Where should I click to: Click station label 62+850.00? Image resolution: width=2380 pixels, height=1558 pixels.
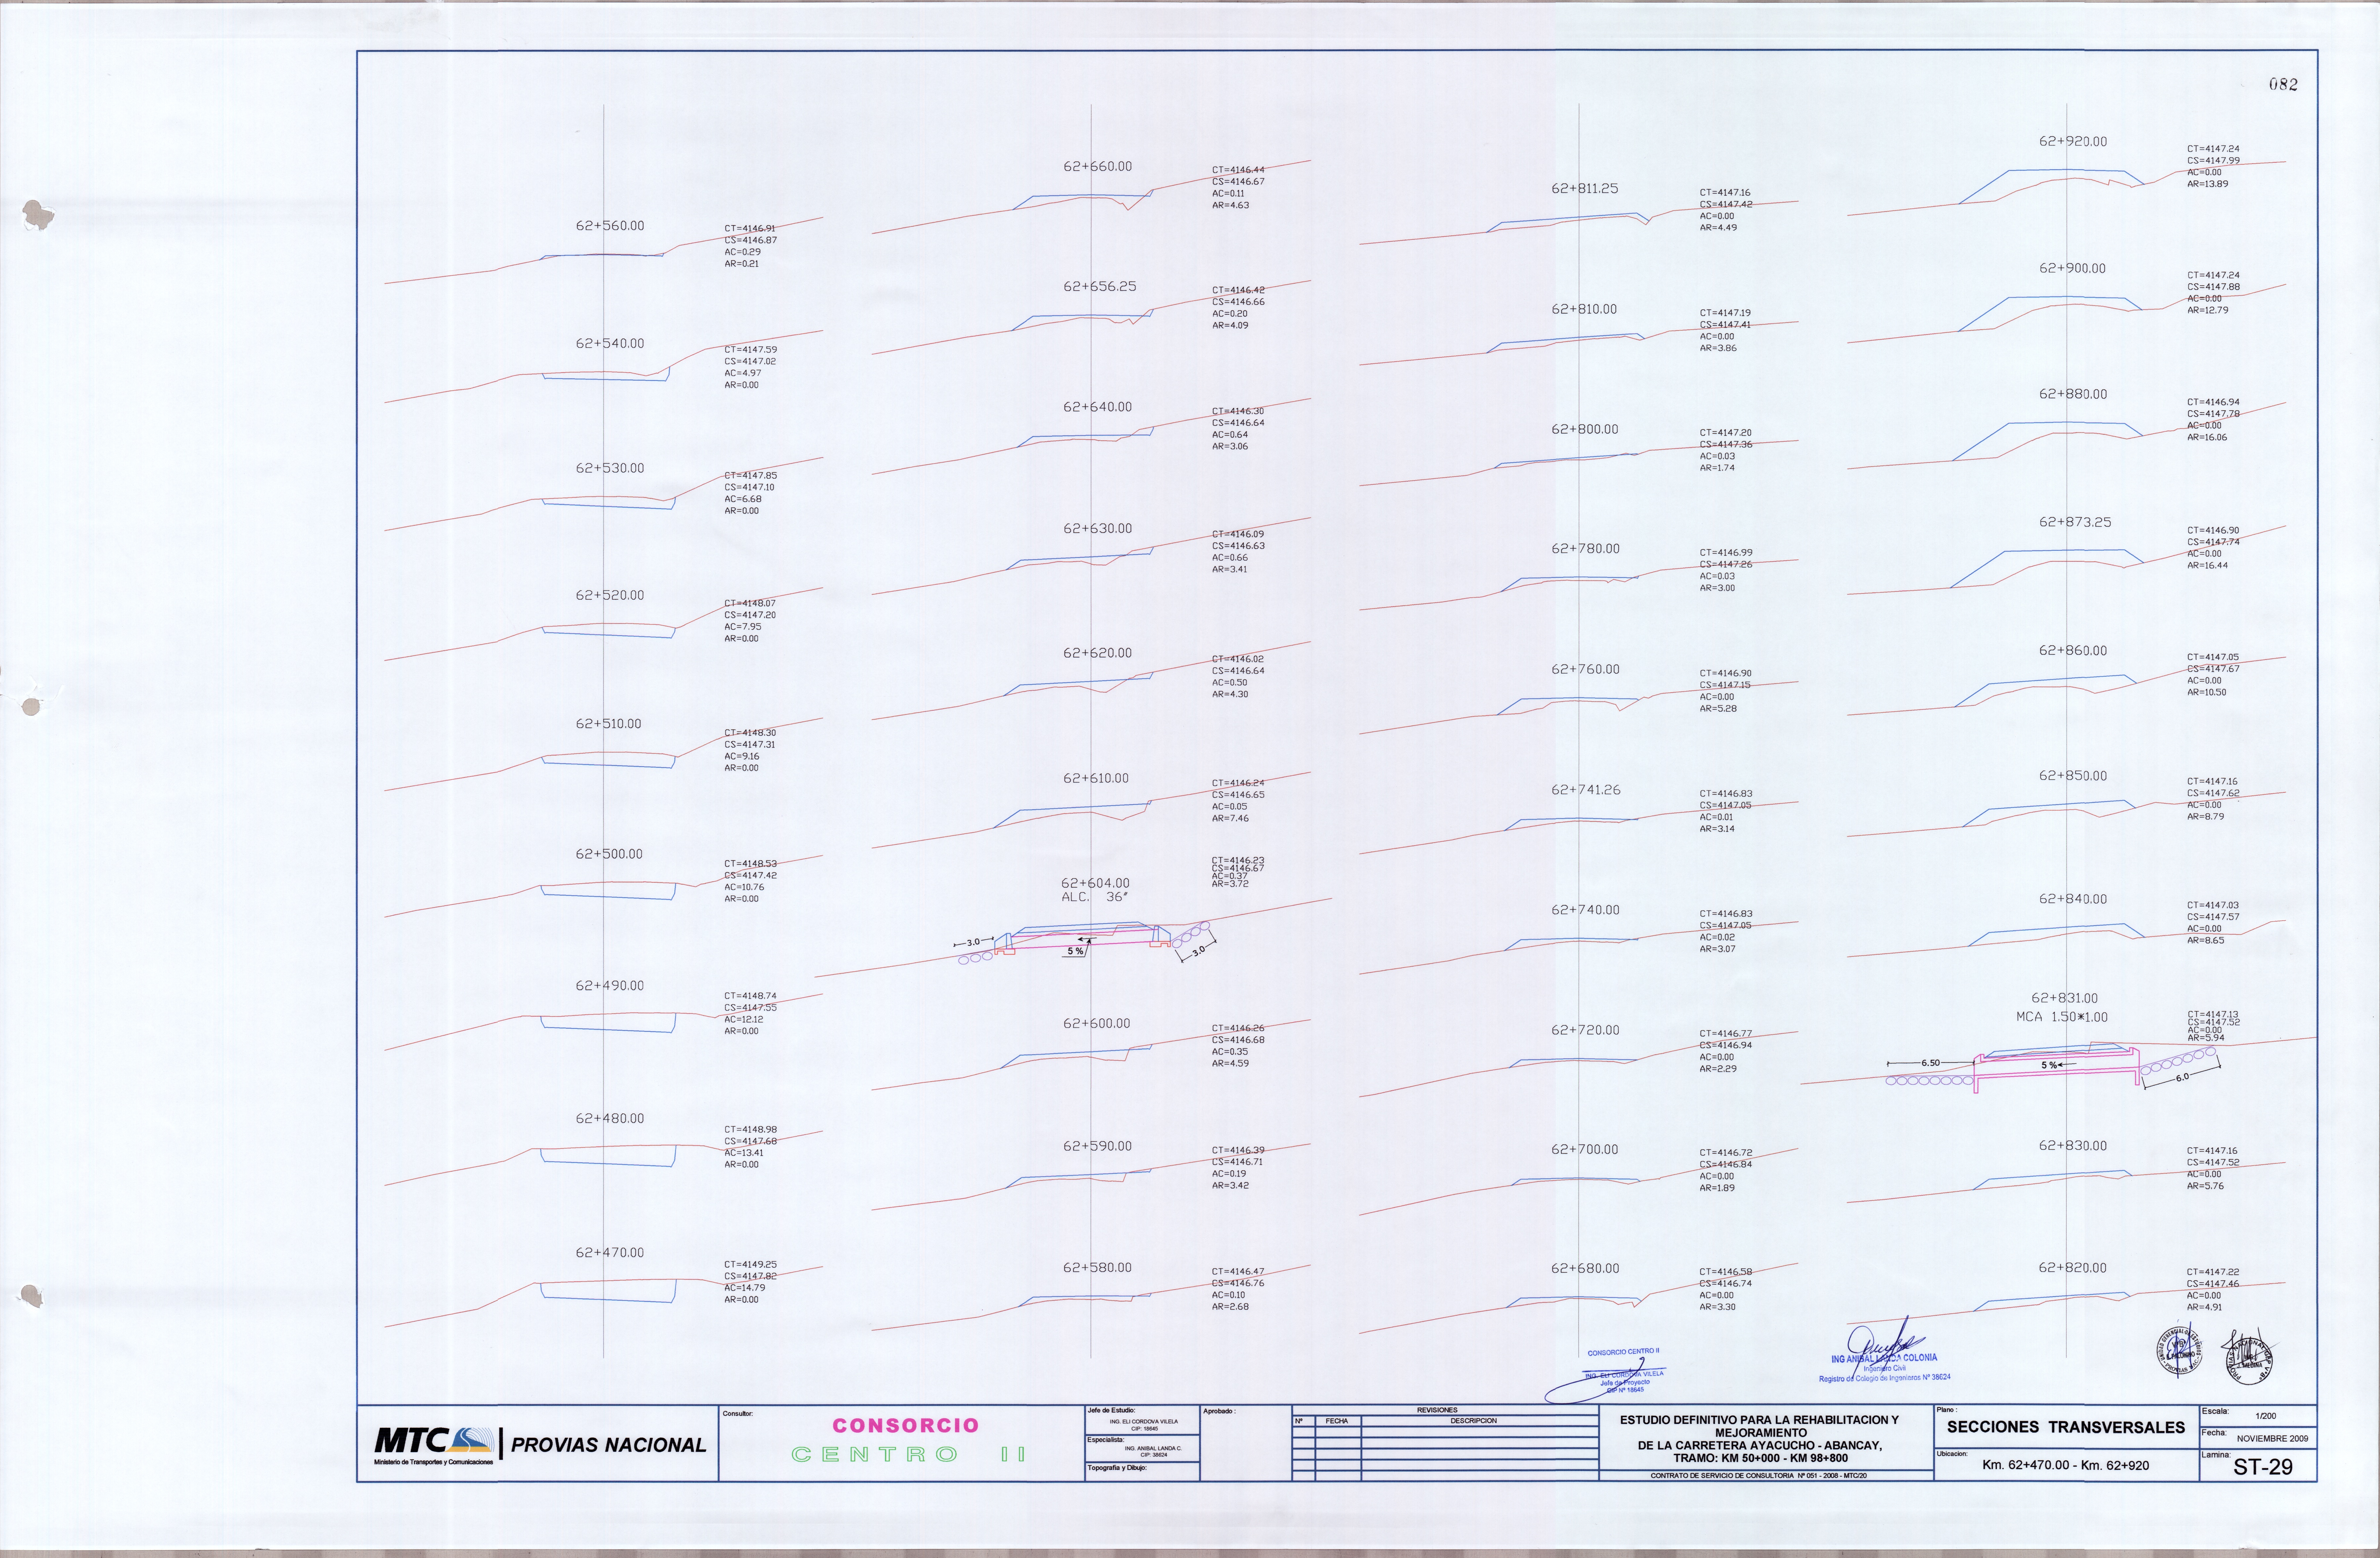[x=2073, y=776]
